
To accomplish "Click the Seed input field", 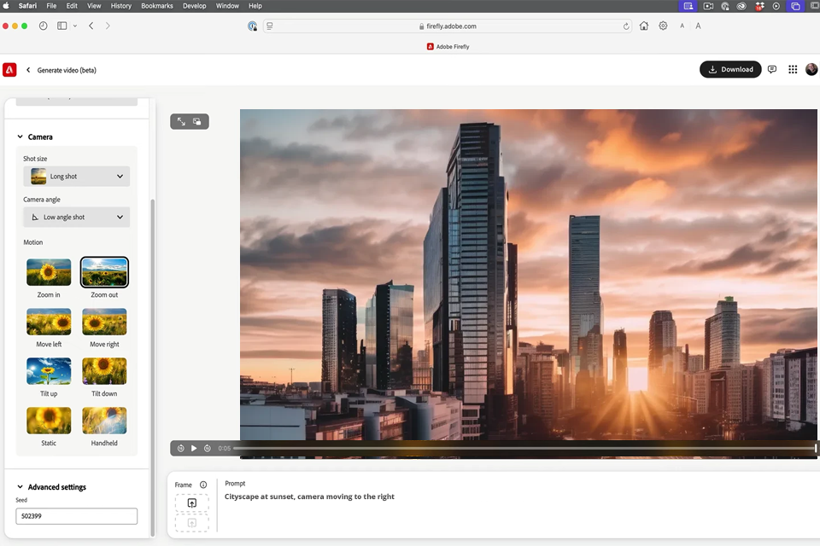I will click(76, 516).
